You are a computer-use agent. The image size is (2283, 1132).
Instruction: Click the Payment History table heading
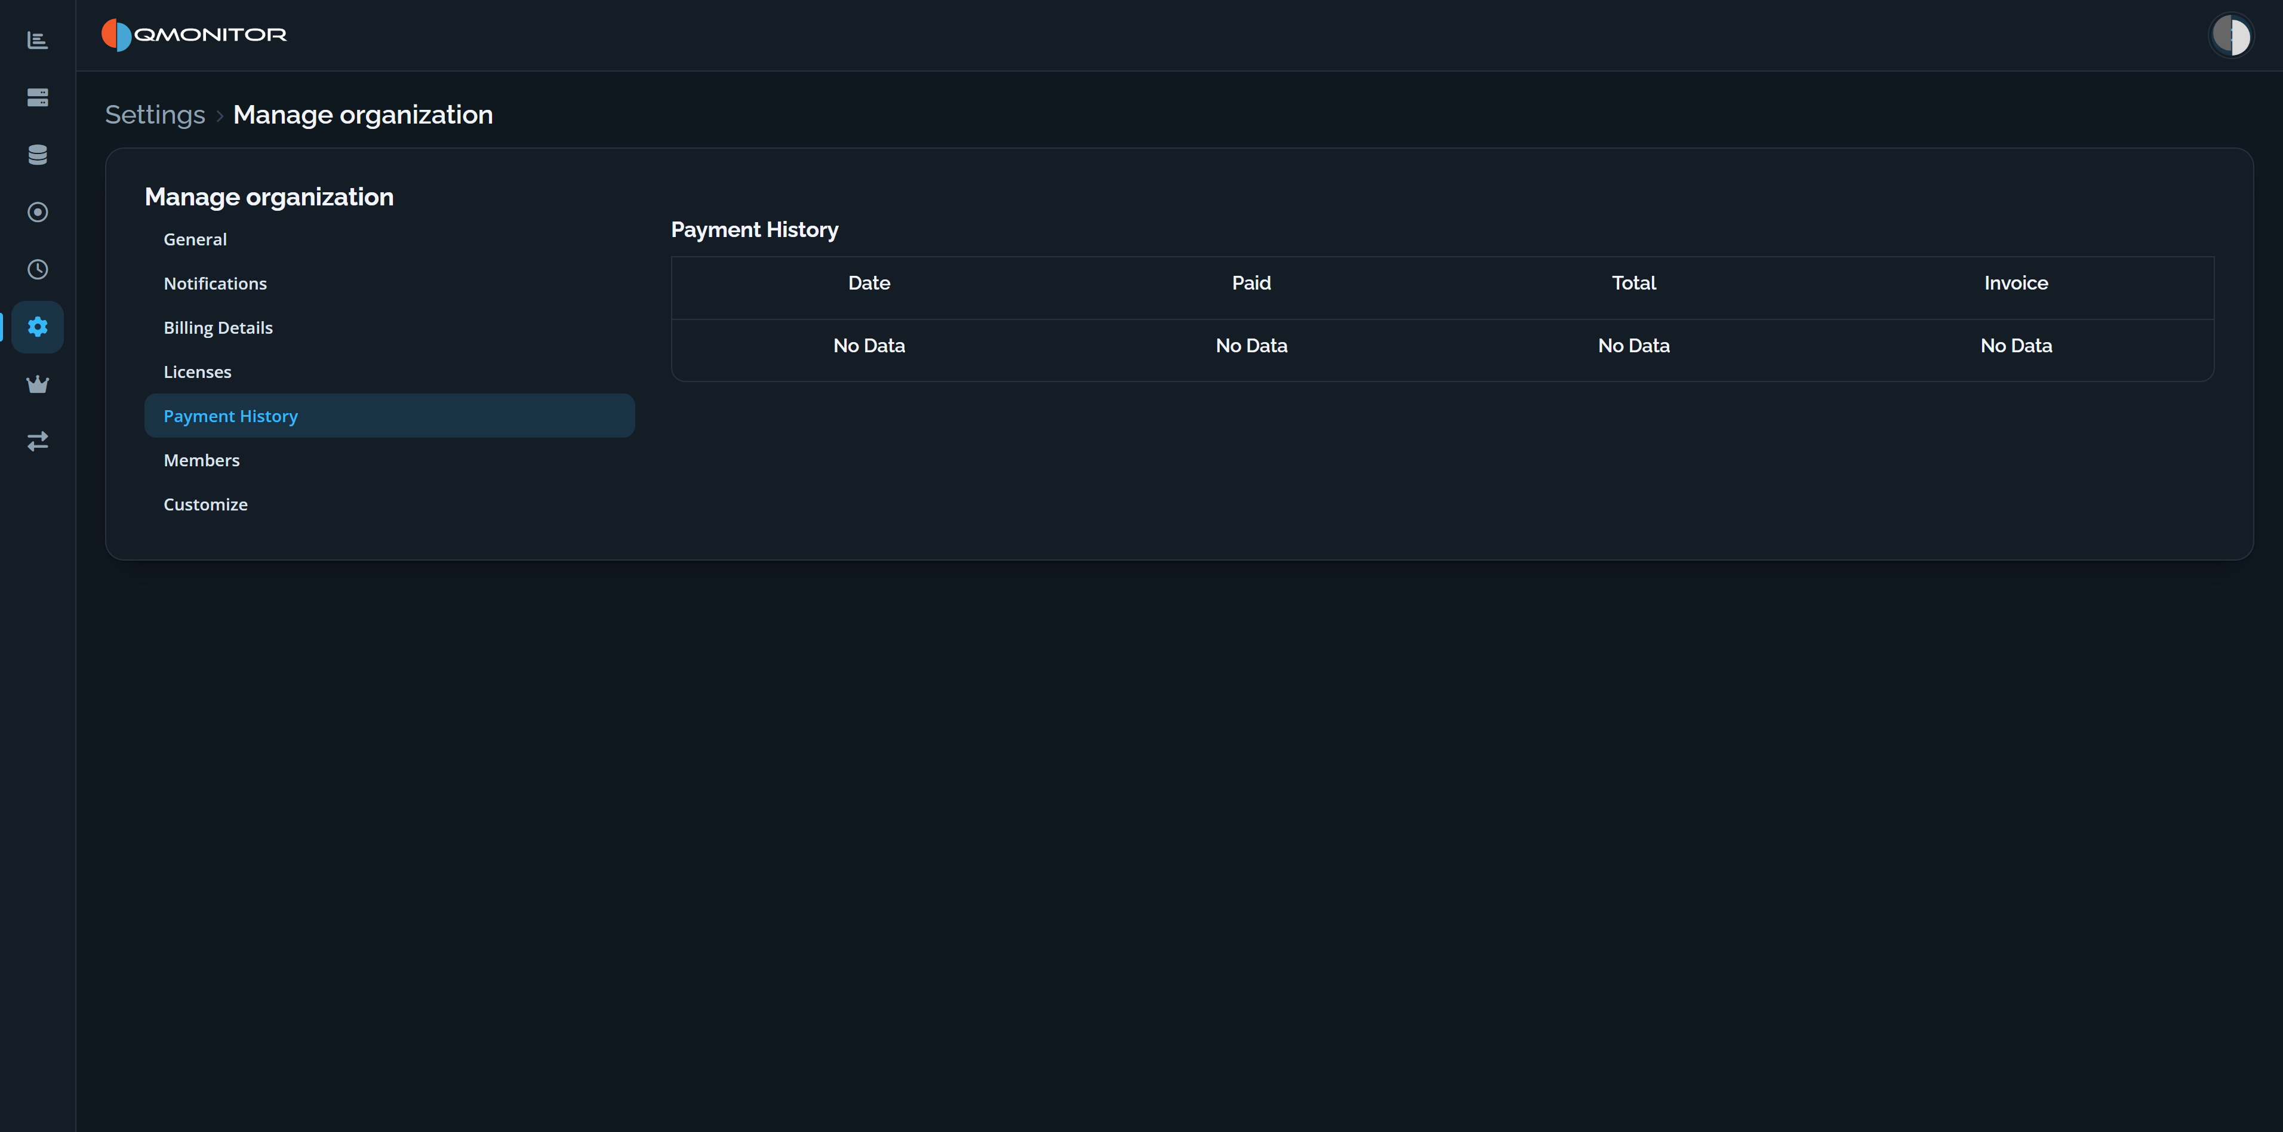coord(754,230)
